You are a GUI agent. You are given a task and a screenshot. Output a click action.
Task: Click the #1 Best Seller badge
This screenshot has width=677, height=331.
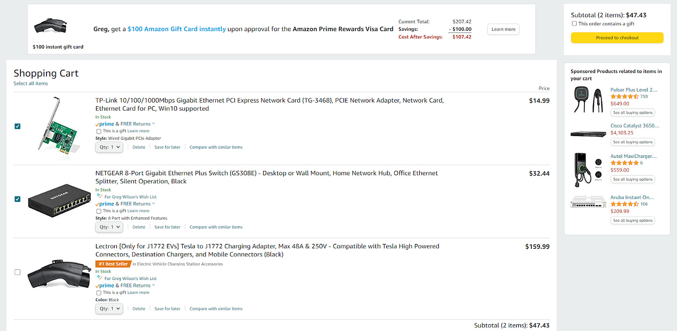pyautogui.click(x=113, y=264)
